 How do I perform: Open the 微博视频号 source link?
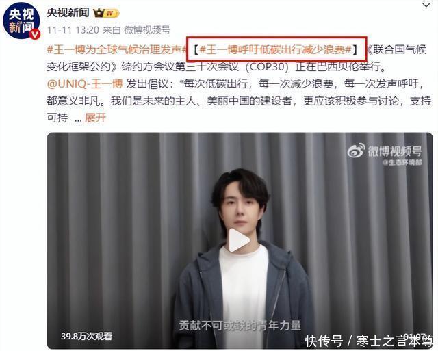[x=147, y=30]
